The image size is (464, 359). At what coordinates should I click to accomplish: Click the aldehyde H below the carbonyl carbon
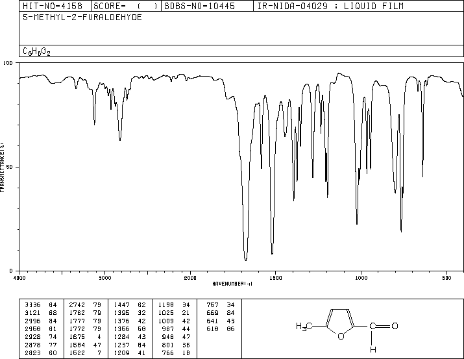click(373, 349)
